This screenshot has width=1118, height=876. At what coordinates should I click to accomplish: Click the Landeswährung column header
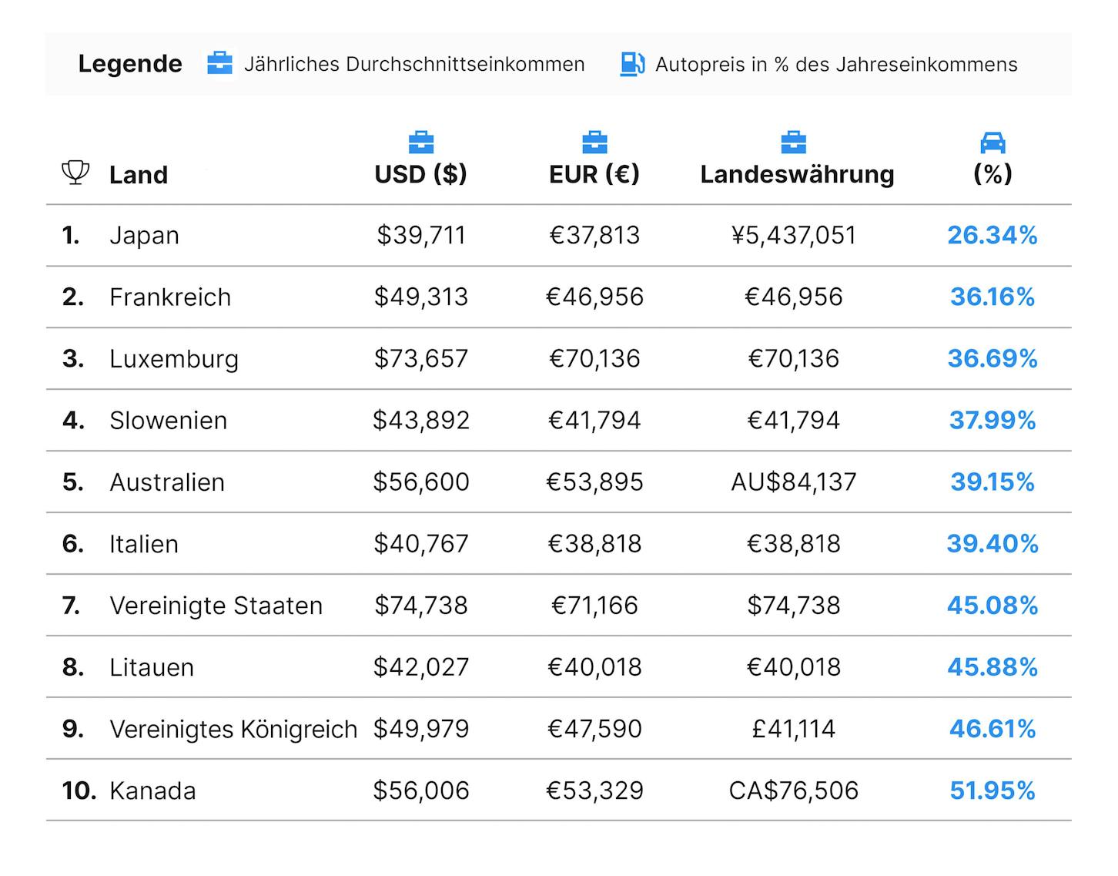pos(798,175)
